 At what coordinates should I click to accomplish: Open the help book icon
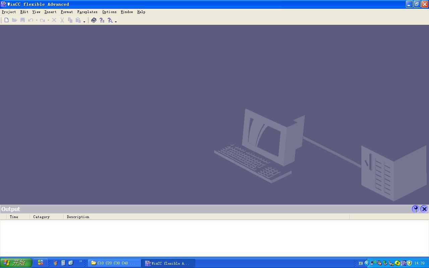click(94, 20)
